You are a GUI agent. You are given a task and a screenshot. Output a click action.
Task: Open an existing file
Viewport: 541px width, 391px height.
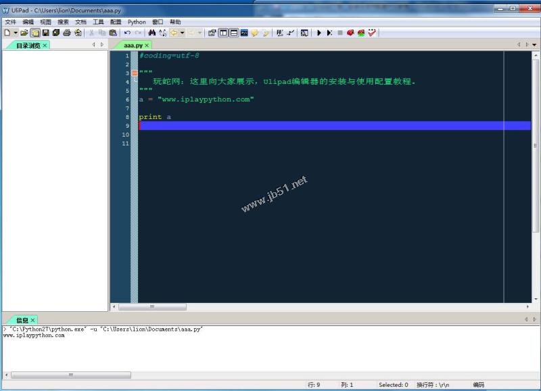[23, 32]
